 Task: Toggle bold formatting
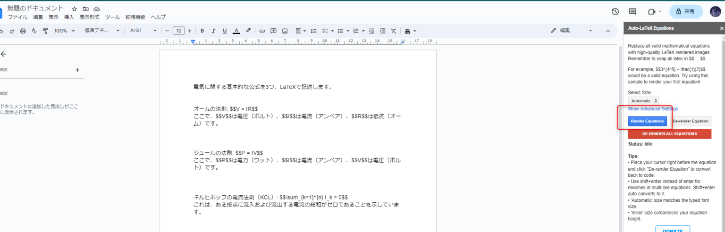pyautogui.click(x=202, y=31)
